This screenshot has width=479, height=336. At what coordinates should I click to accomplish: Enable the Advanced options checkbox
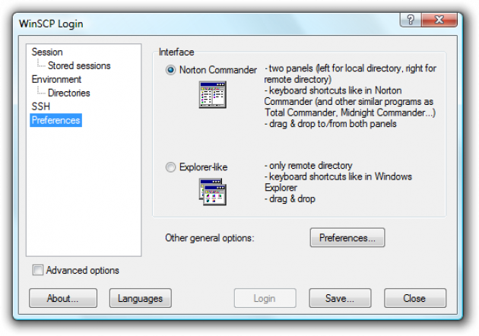[x=38, y=270]
